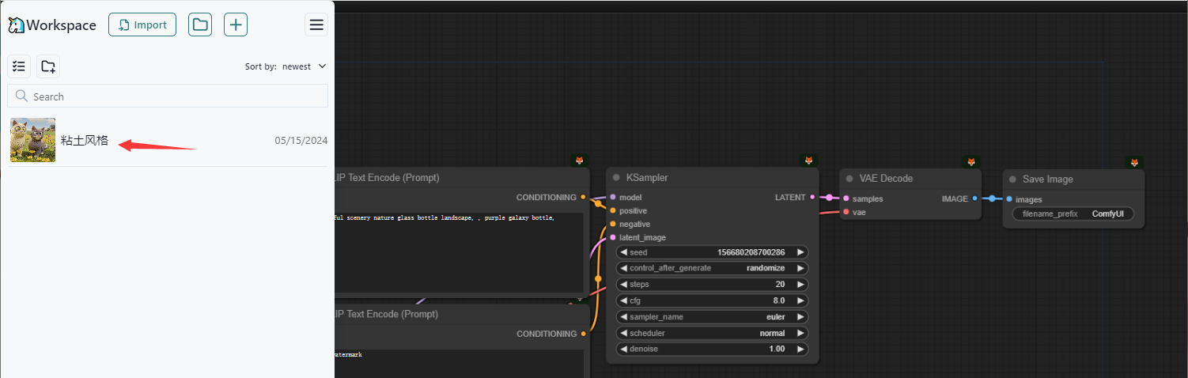
Task: Click the positive prompt text box with galaxy bottle
Action: (x=460, y=254)
